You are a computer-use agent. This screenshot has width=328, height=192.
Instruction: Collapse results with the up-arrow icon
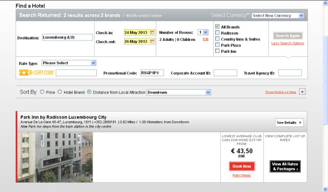click(302, 92)
